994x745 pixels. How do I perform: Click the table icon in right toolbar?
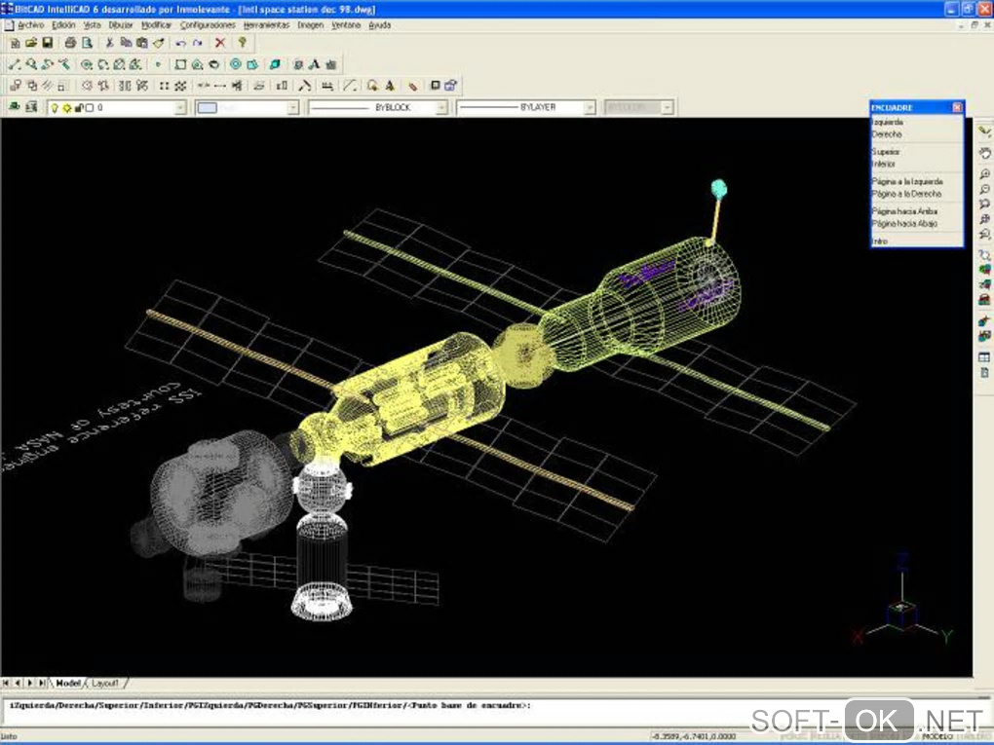[x=984, y=357]
